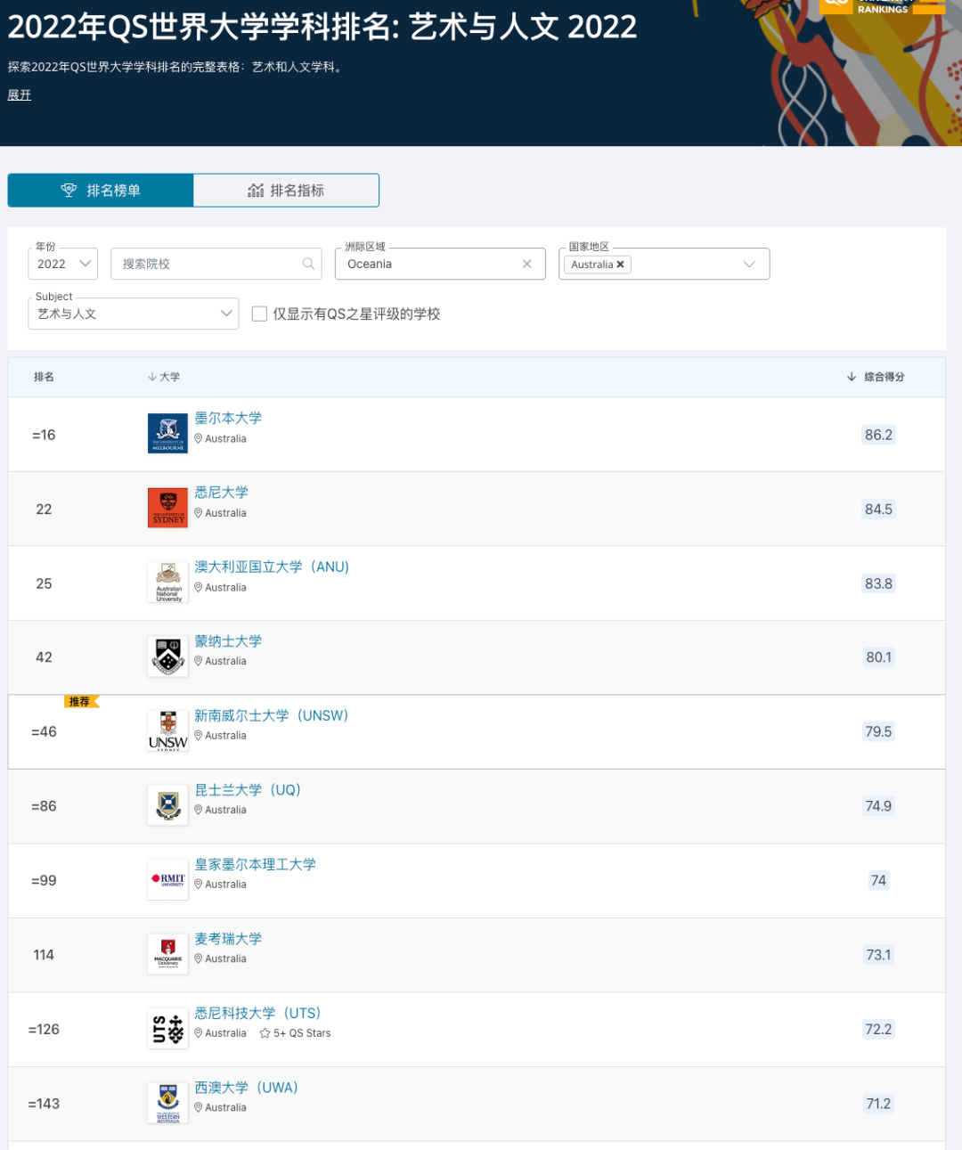Viewport: 962px width, 1150px height.
Task: Click the UTS logo
Action: (167, 1029)
